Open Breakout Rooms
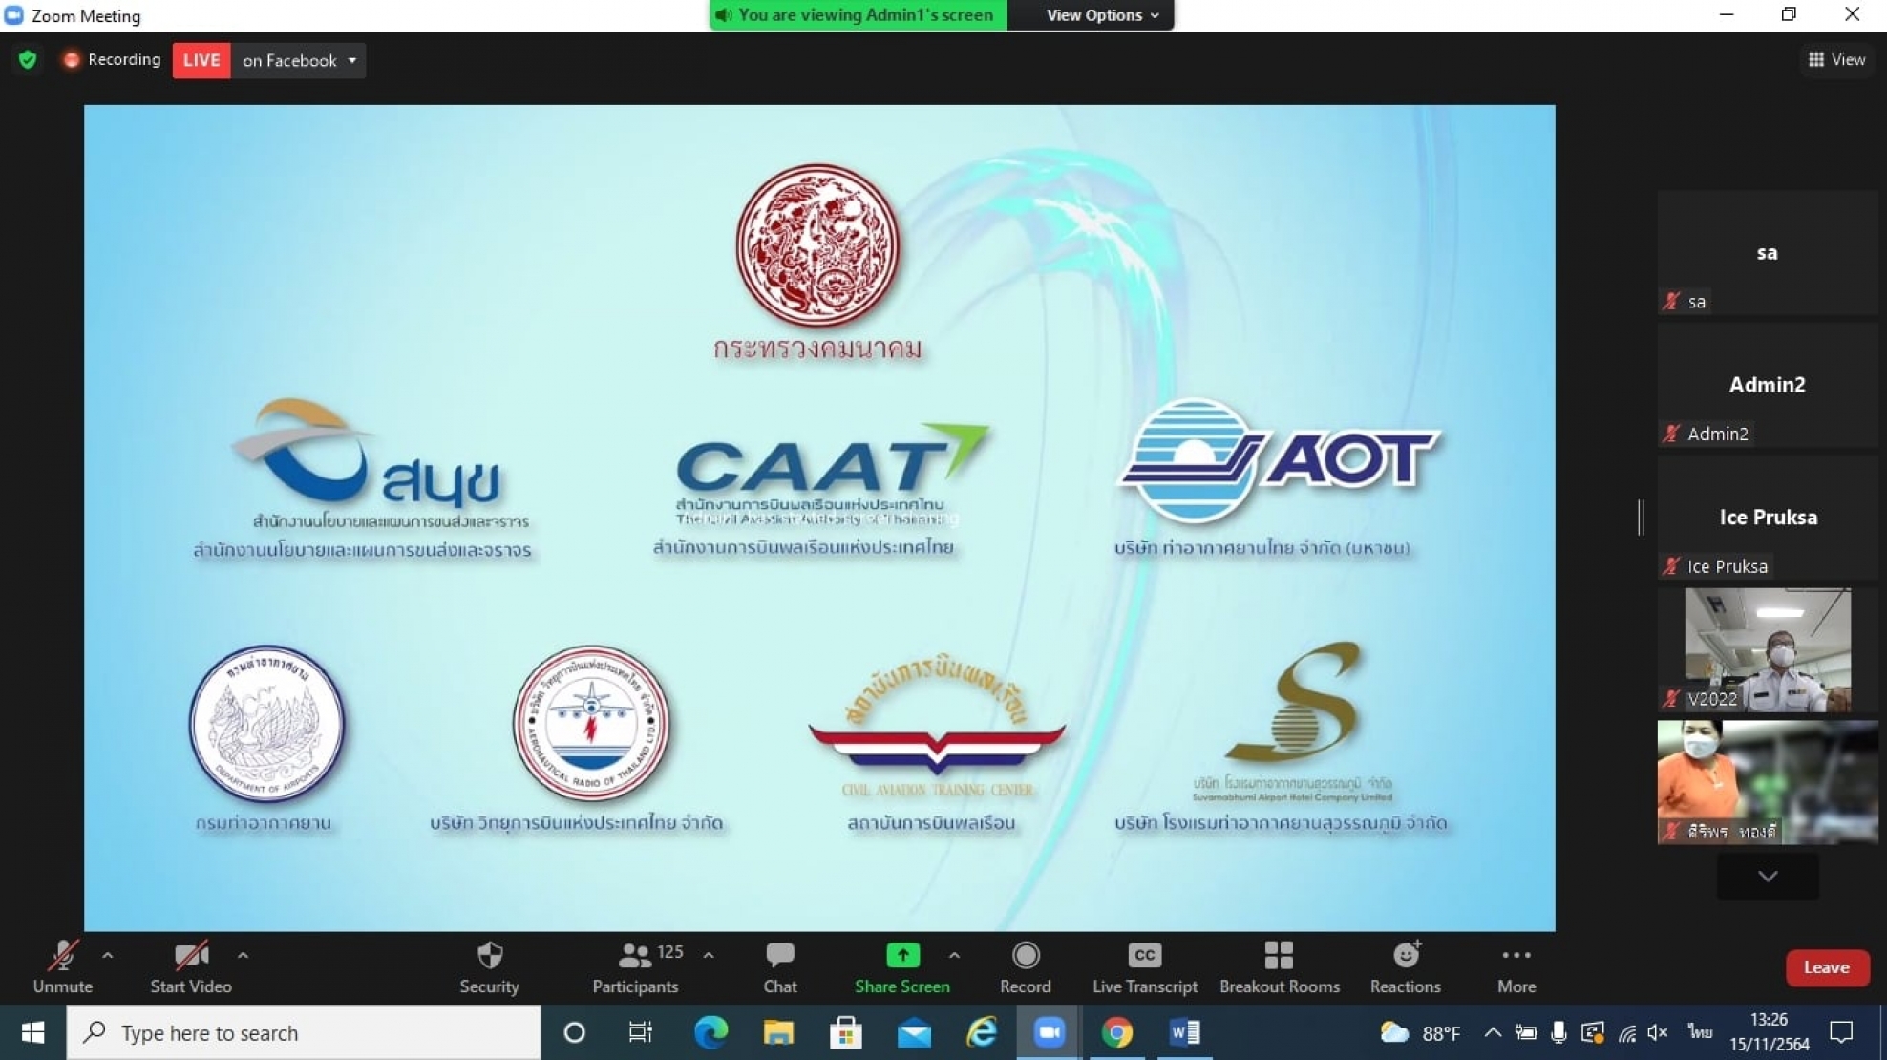1887x1060 pixels. click(1279, 967)
